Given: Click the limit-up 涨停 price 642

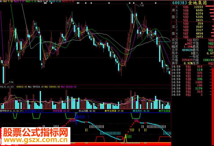Looking at the screenshot, I should pos(211,63).
